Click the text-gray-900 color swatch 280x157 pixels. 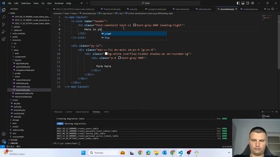coord(119,58)
